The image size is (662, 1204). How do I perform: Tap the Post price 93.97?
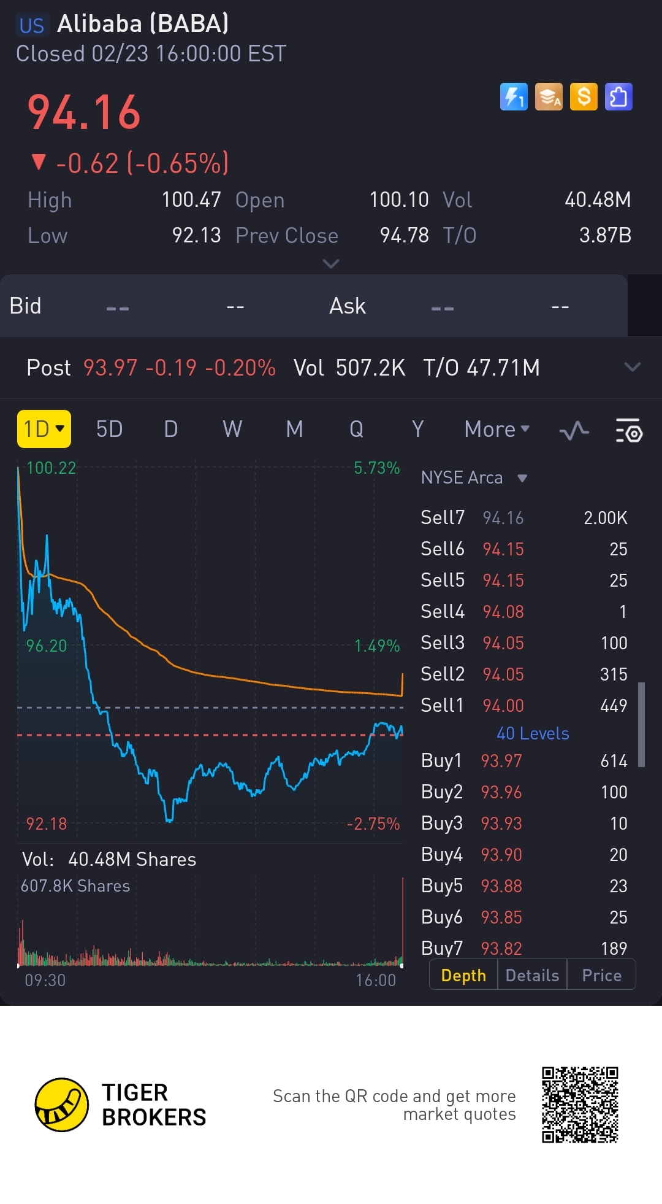click(x=110, y=368)
